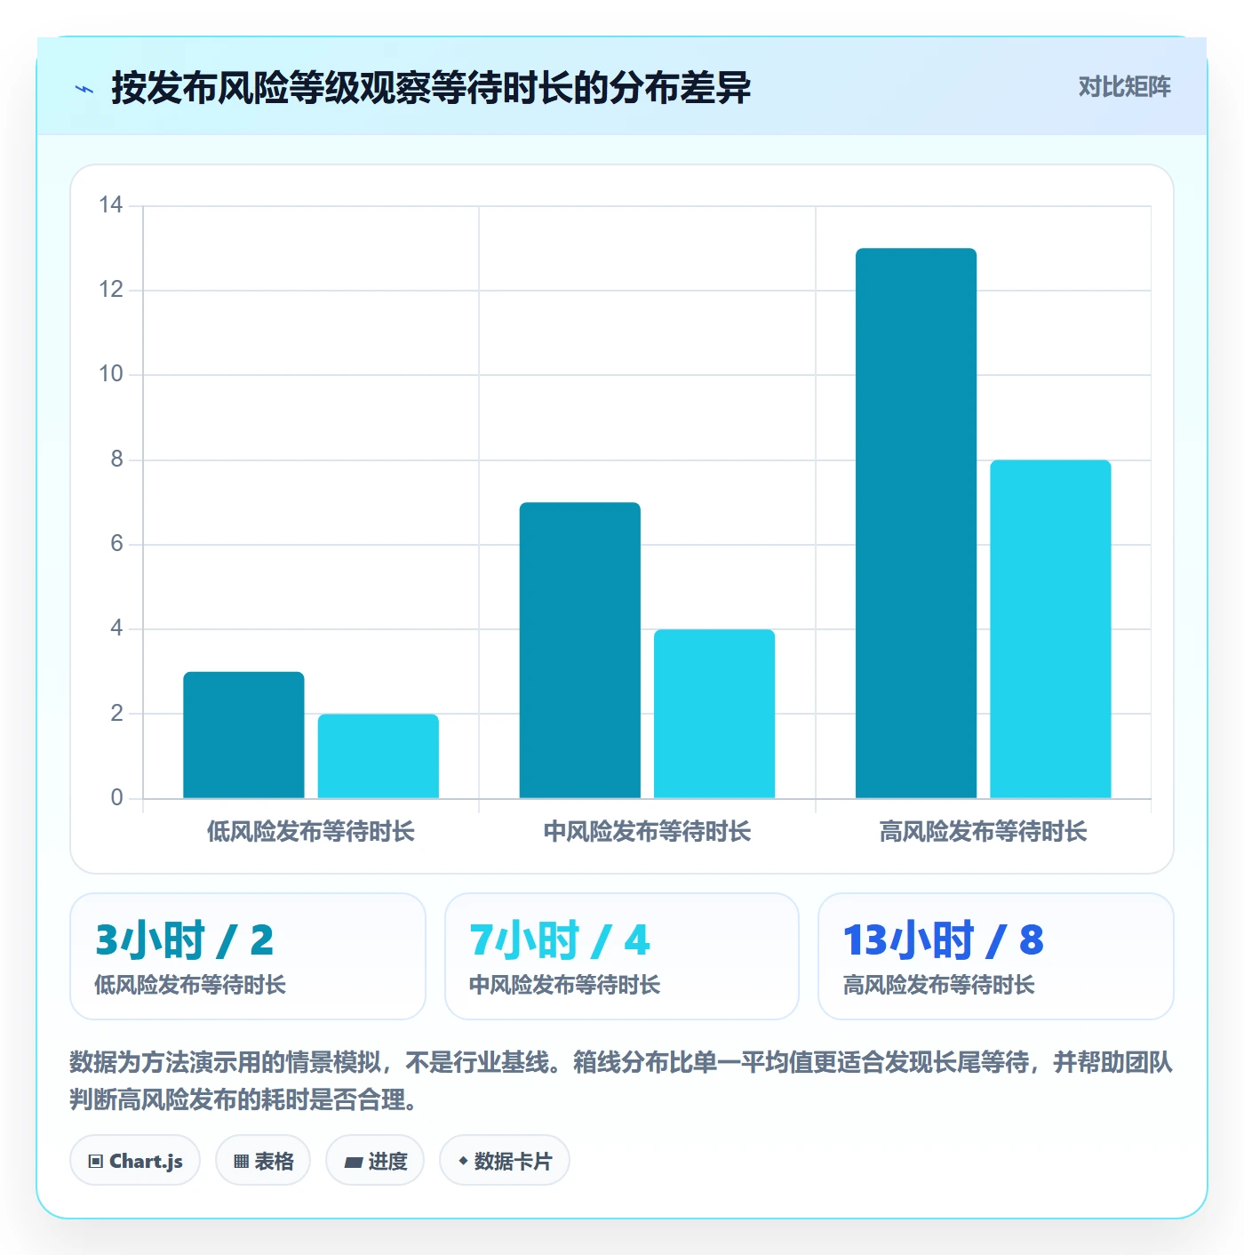Open the 7小时 / 4 data card

622,956
